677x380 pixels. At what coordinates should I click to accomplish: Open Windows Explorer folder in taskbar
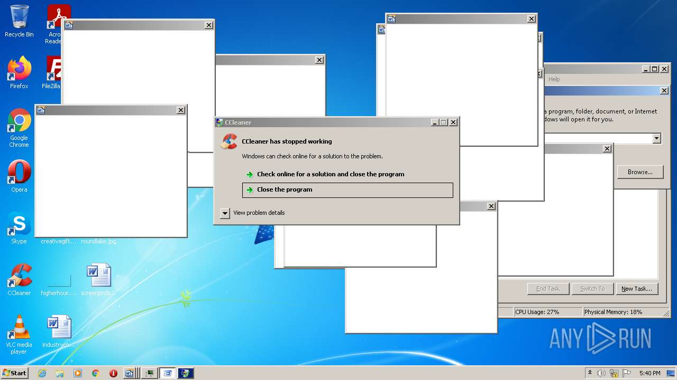point(60,373)
